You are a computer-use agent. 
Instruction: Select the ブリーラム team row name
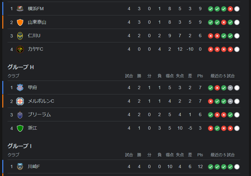click(39, 114)
